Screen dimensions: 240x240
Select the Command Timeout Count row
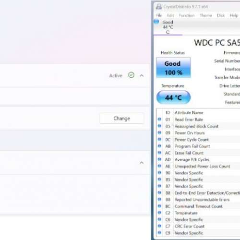tap(198, 206)
